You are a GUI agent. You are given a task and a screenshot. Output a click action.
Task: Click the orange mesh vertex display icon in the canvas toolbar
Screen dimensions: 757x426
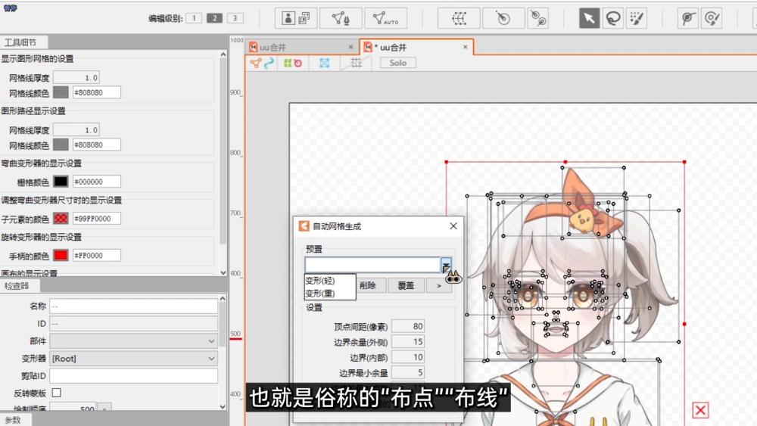point(256,63)
